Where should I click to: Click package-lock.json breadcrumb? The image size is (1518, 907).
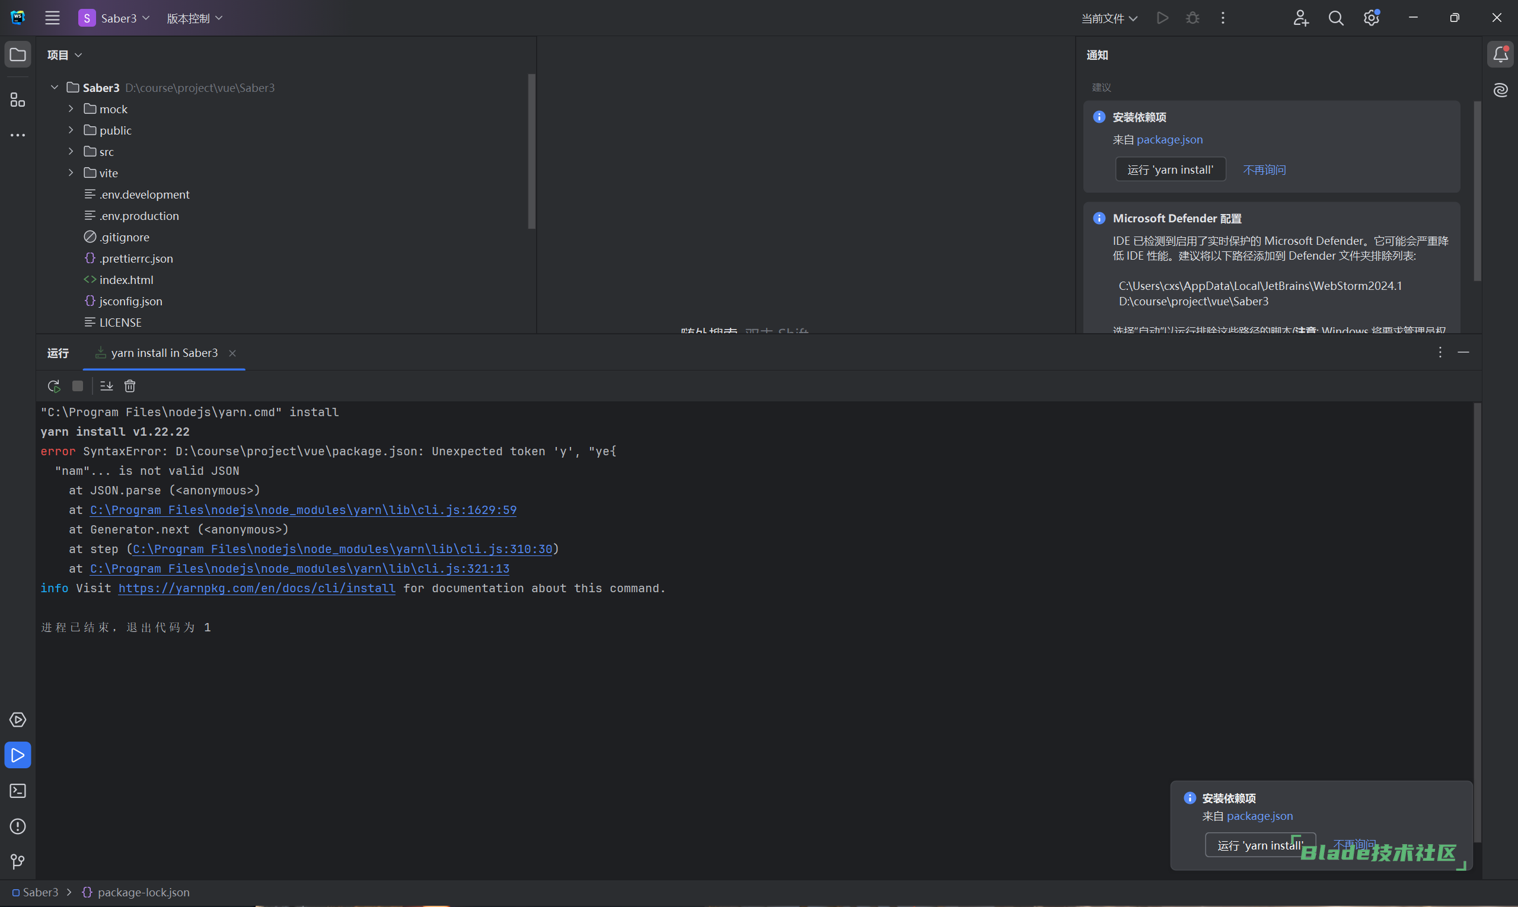(136, 892)
